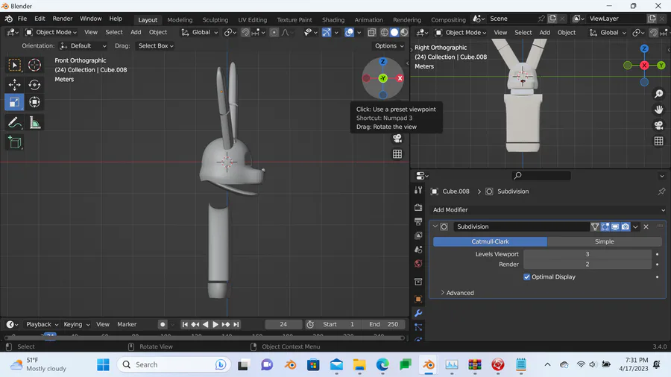The width and height of the screenshot is (671, 377).
Task: Pick the Add Cube tool
Action: click(x=14, y=142)
